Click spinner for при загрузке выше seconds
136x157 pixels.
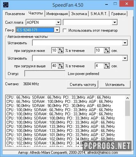tap(107, 66)
